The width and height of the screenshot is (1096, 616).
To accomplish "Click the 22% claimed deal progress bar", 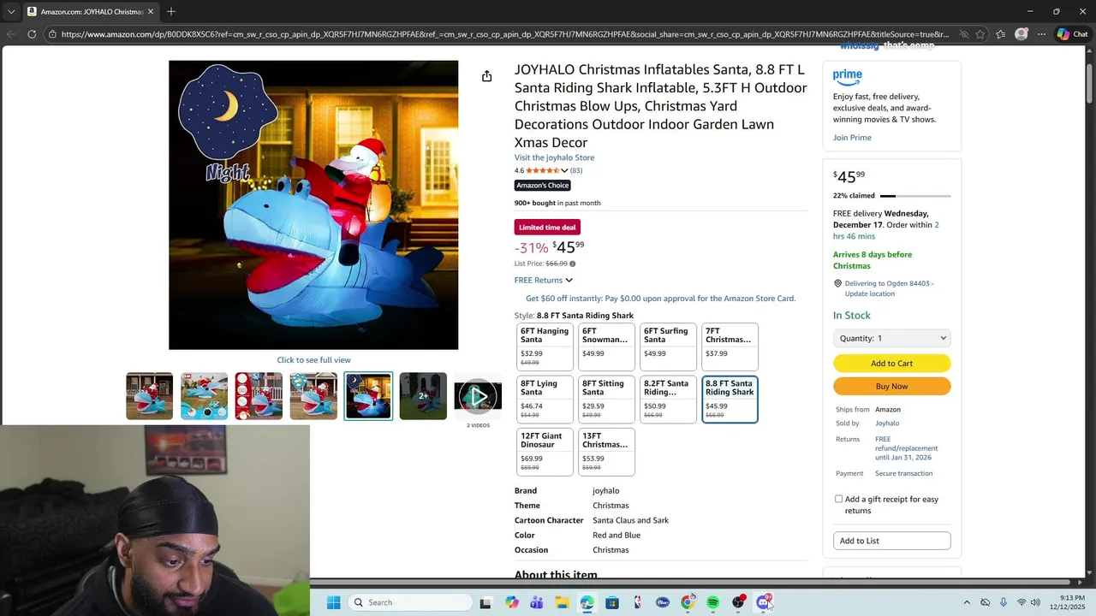I will (x=915, y=196).
